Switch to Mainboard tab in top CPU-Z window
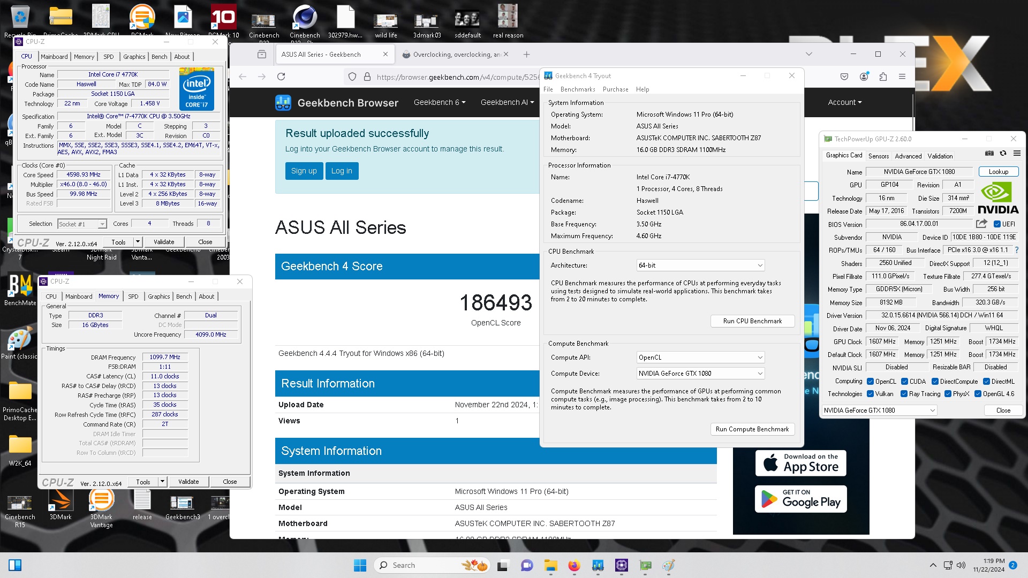This screenshot has width=1028, height=578. click(54, 57)
